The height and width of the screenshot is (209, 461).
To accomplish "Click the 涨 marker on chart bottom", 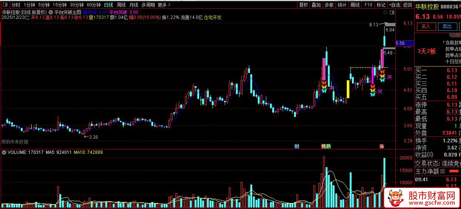I will coord(382,146).
